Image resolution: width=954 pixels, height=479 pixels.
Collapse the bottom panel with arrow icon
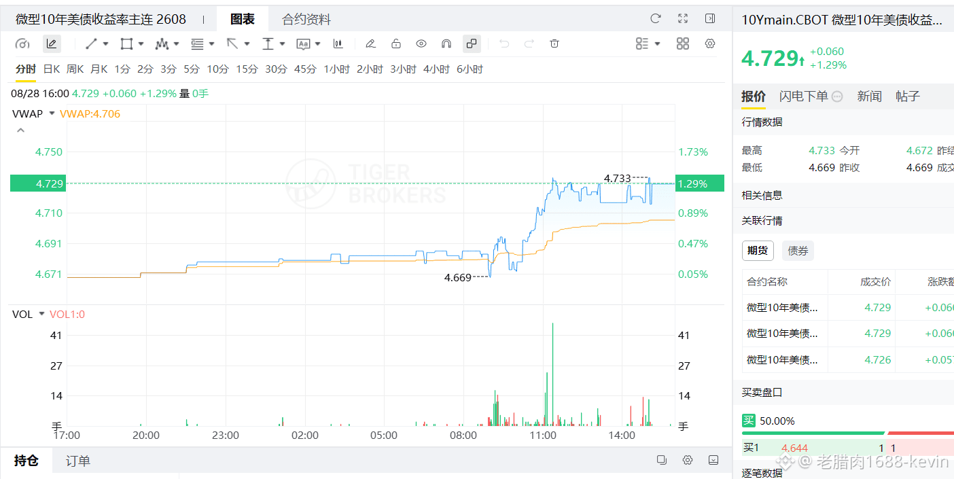pos(713,460)
